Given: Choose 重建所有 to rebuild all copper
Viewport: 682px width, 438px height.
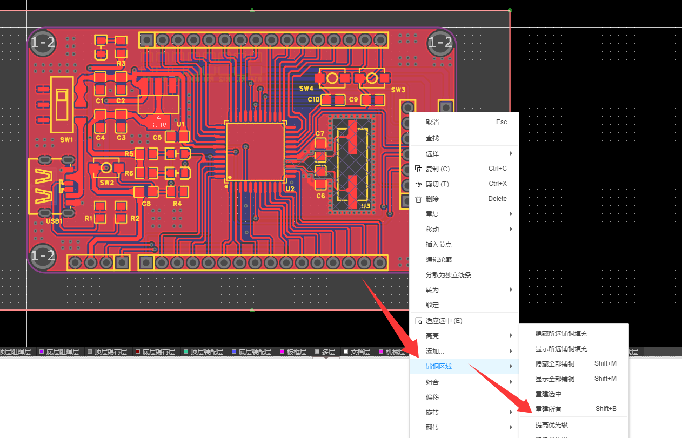Looking at the screenshot, I should 548,409.
